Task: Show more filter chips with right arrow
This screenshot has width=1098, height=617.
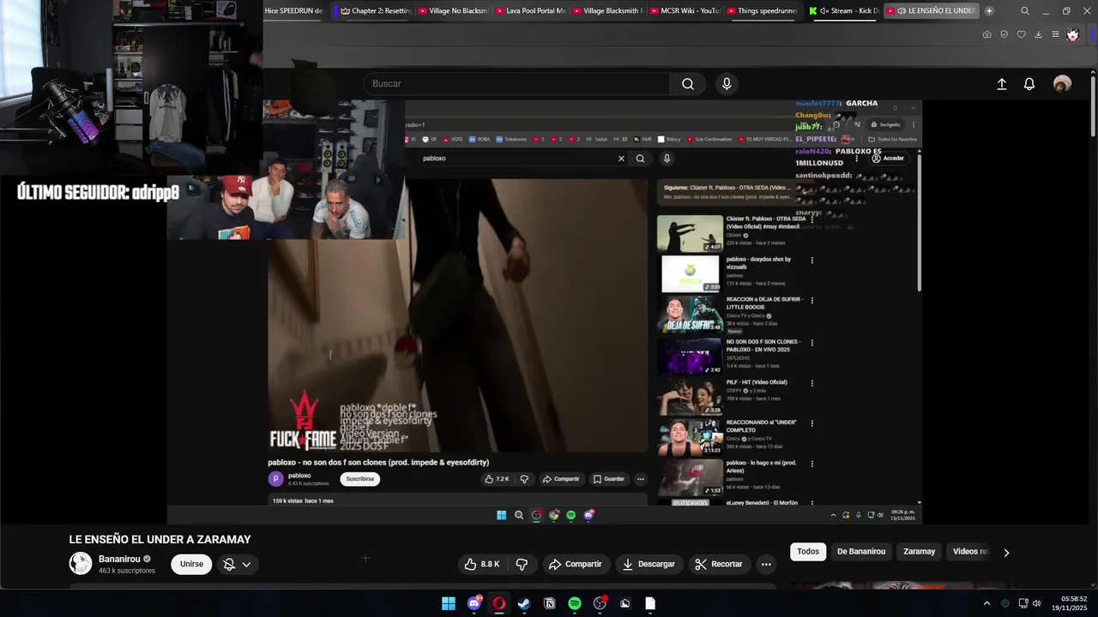Action: [1006, 553]
